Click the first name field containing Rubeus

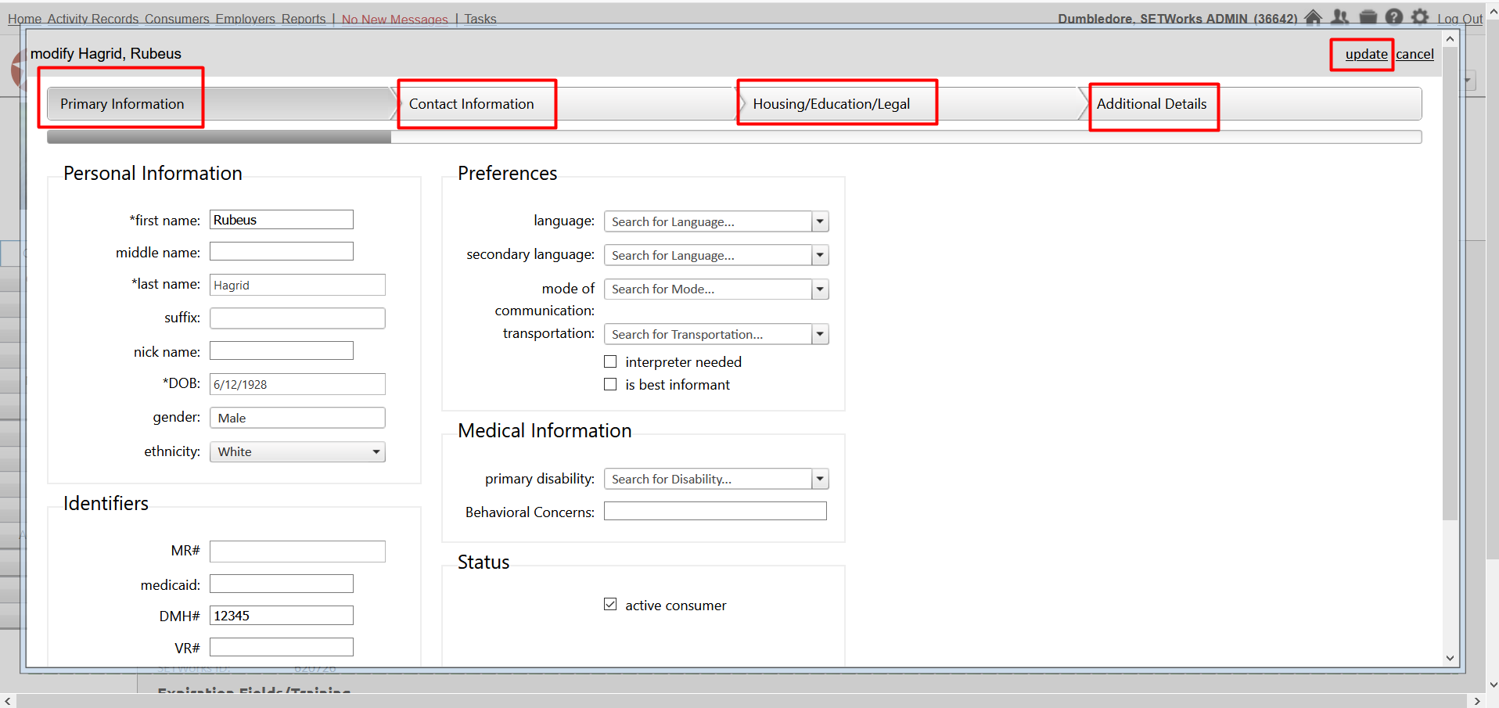pyautogui.click(x=282, y=220)
